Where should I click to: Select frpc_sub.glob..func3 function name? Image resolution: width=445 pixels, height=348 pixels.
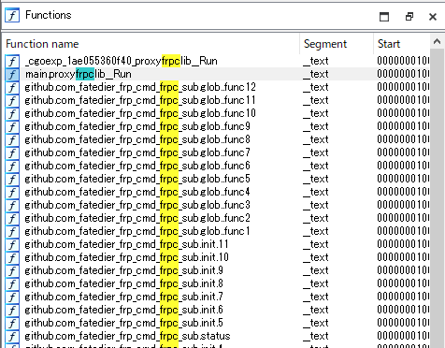(x=137, y=205)
